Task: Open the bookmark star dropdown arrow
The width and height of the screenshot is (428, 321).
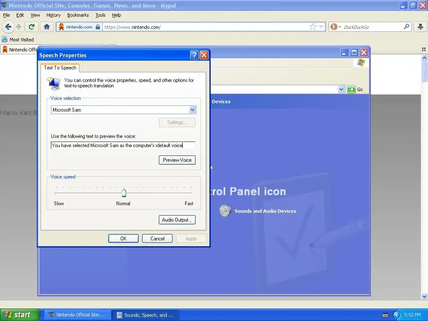Action: (x=321, y=27)
